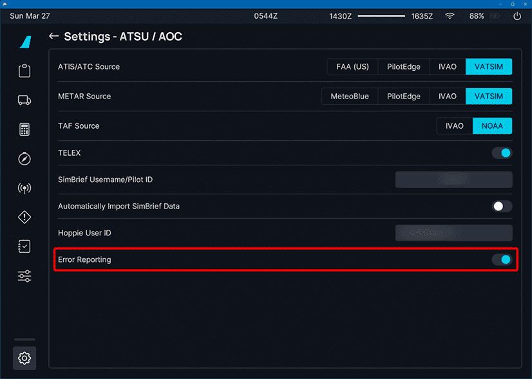Focus the Hoppie User ID field
Viewport: 532px width, 379px height.
(x=453, y=233)
